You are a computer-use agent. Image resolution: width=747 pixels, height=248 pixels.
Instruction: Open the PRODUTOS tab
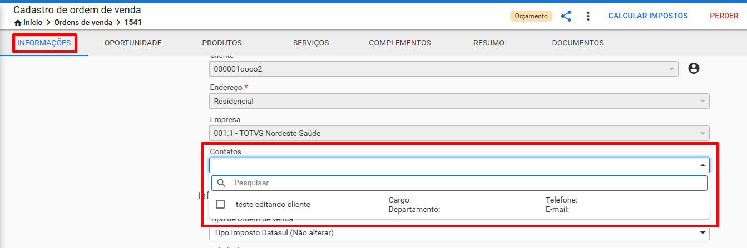[222, 43]
